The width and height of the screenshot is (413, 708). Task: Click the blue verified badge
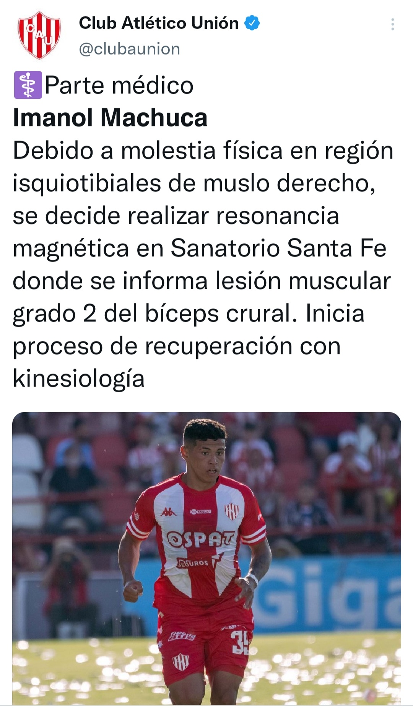point(252,23)
